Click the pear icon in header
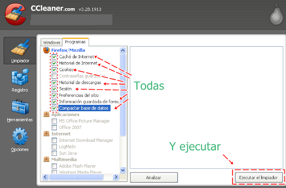 (277, 15)
